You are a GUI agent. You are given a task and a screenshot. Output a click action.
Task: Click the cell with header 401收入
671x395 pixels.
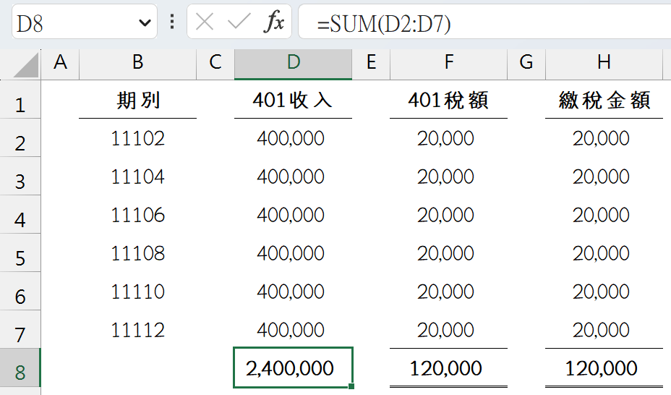point(293,100)
